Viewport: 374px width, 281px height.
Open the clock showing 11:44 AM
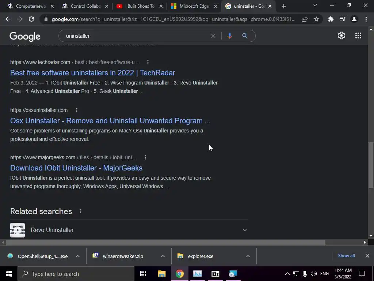(343, 274)
